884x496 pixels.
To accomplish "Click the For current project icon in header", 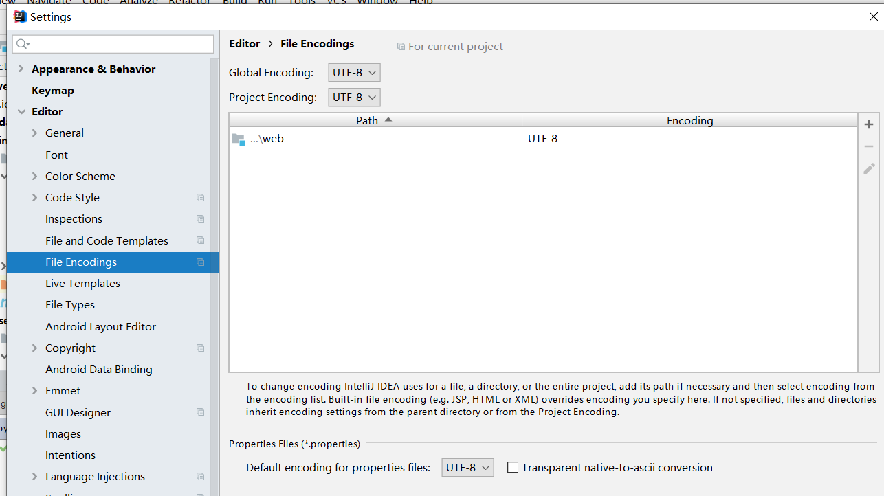I will [401, 47].
